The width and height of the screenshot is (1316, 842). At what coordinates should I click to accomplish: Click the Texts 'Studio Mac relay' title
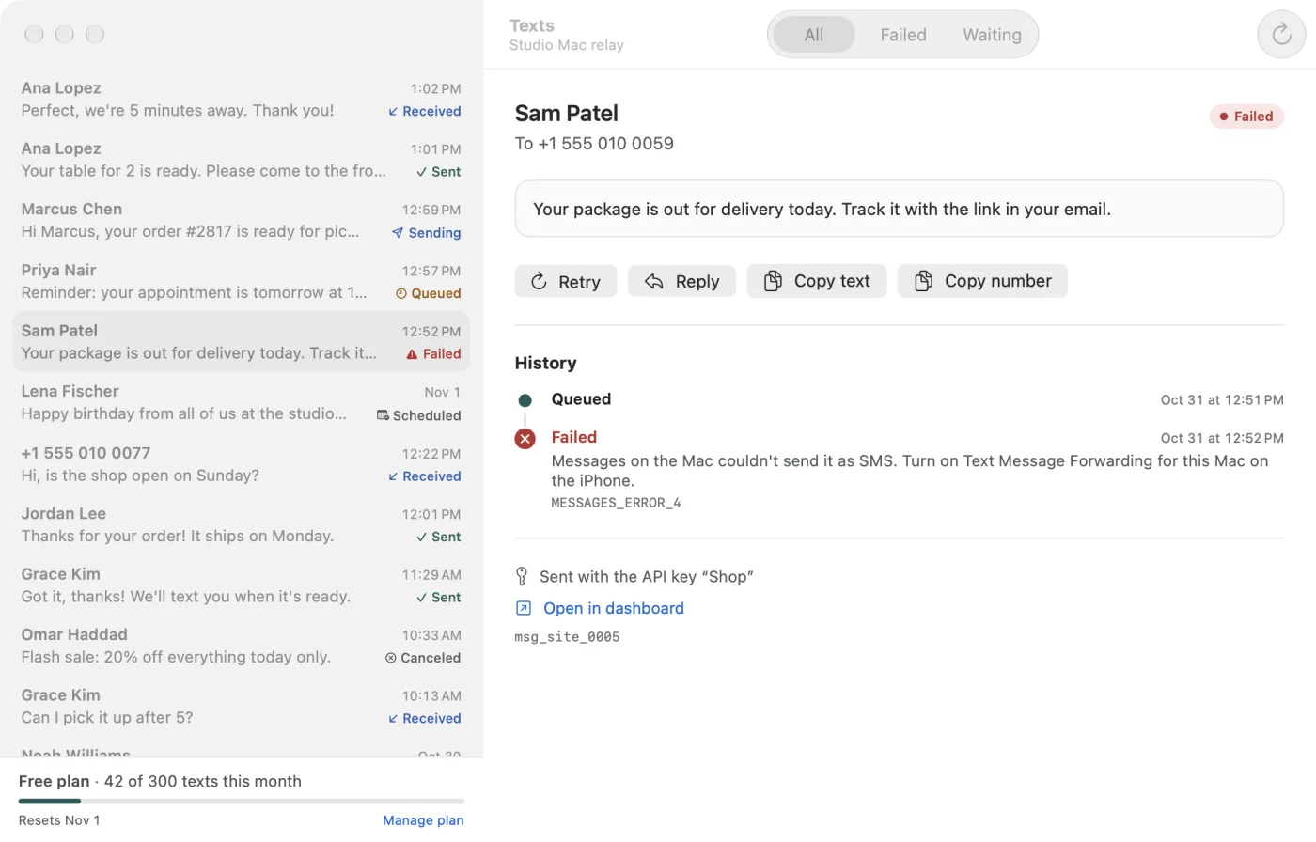(566, 35)
